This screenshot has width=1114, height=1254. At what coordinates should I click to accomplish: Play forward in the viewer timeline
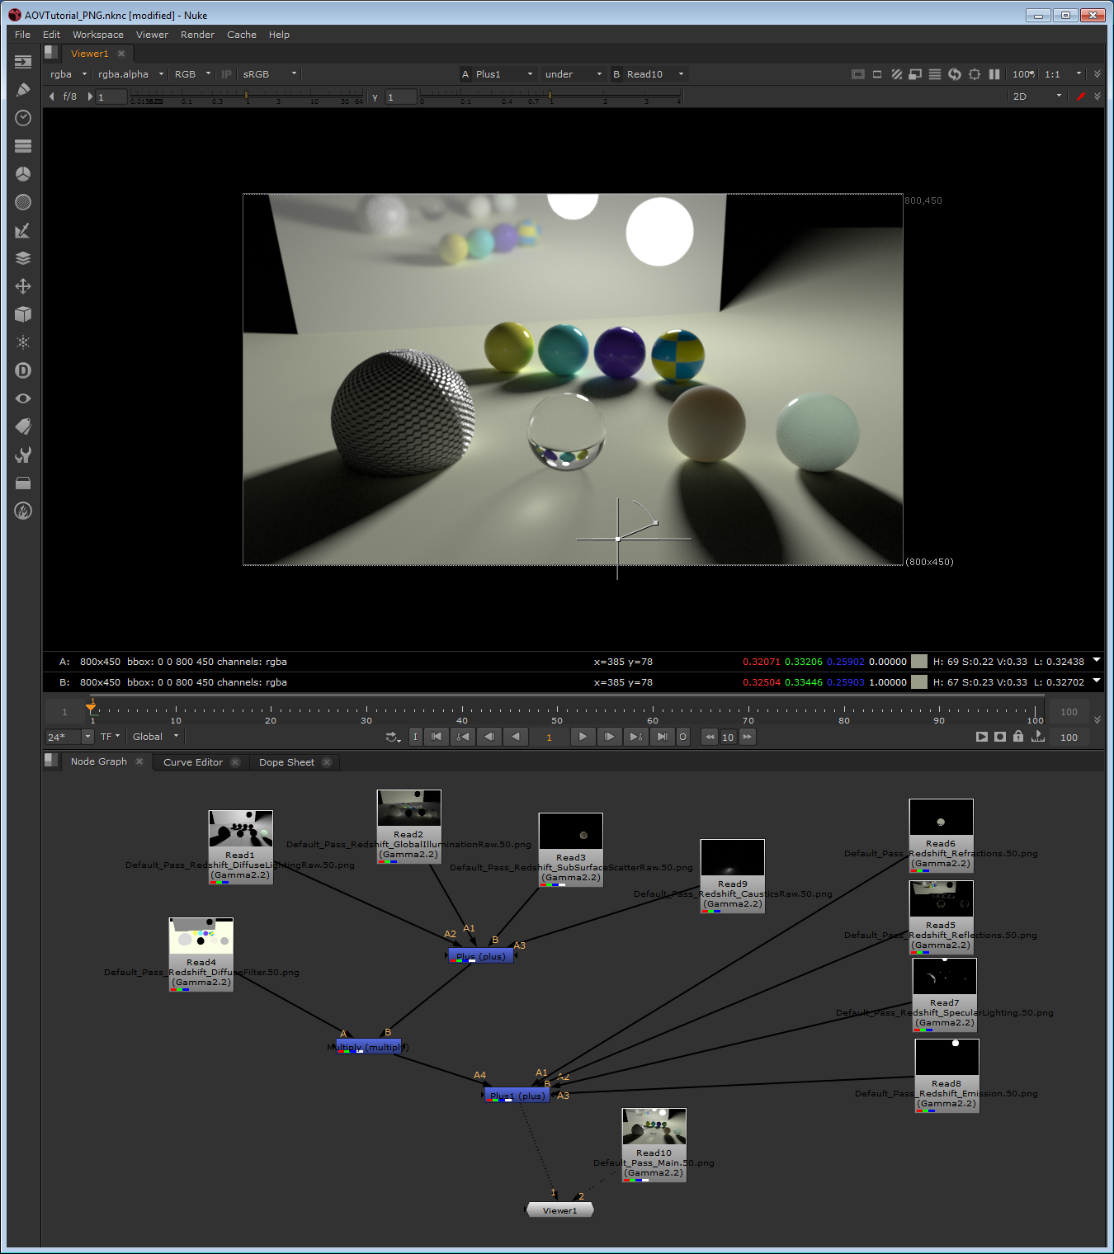point(583,737)
